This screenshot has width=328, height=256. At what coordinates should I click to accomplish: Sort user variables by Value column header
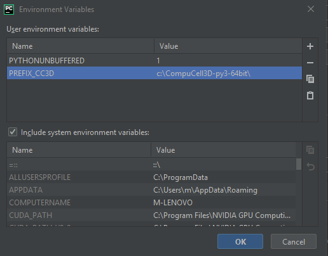[x=228, y=46]
